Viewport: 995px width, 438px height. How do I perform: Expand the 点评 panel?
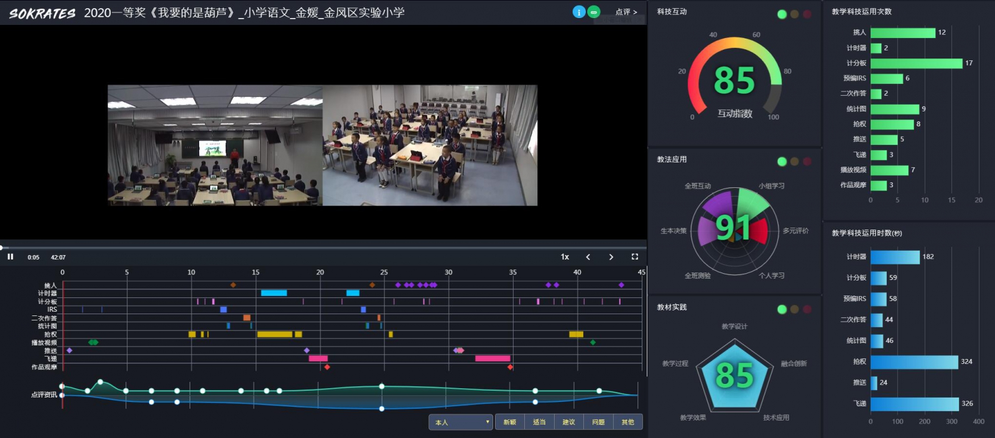tap(626, 12)
